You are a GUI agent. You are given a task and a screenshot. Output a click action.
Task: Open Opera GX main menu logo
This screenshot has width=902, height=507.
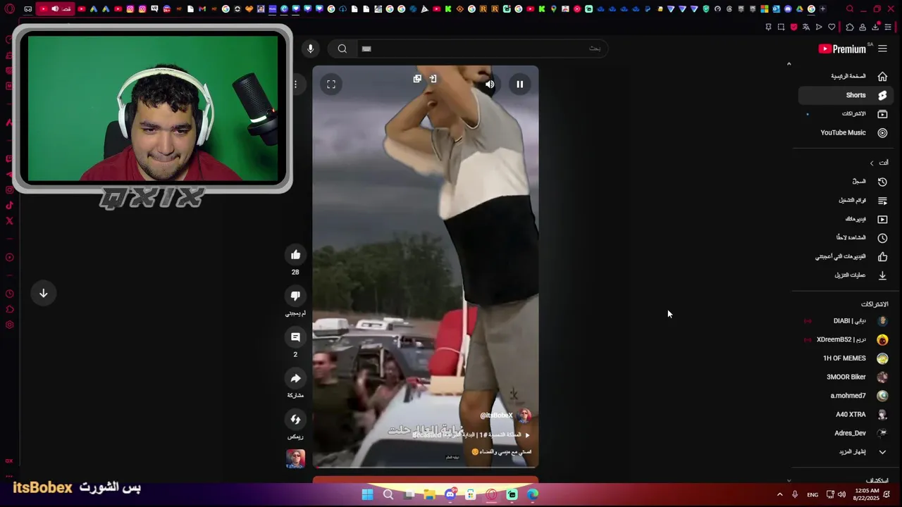coord(10,9)
